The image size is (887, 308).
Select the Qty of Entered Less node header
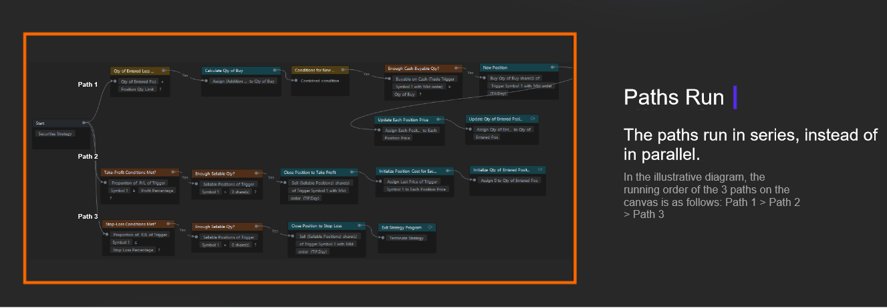tap(140, 71)
